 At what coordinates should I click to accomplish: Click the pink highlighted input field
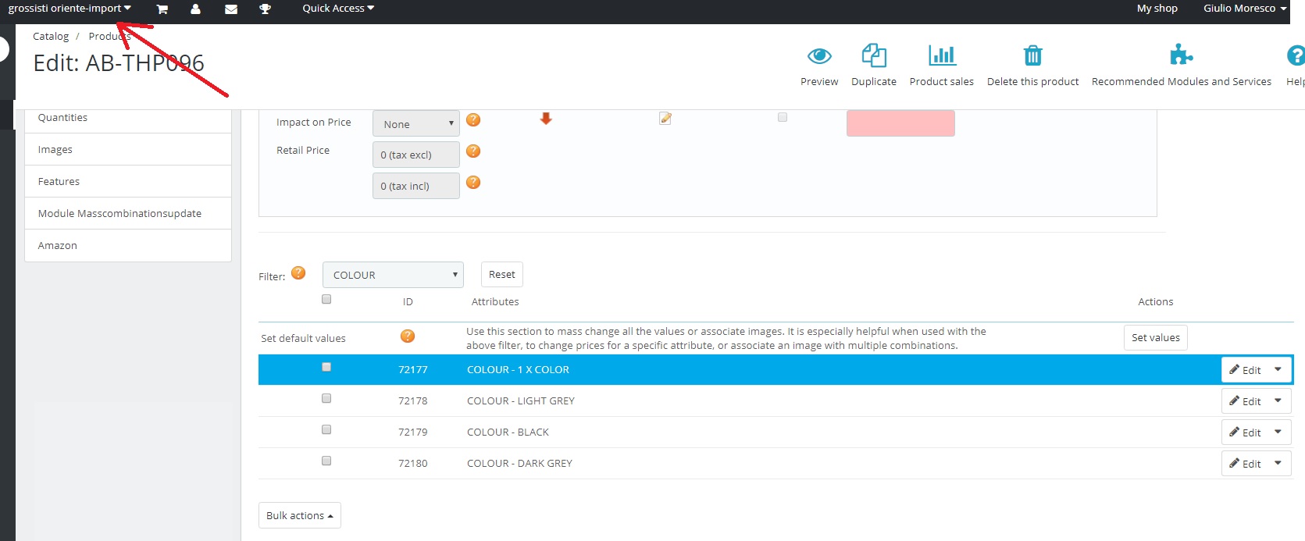pyautogui.click(x=900, y=123)
